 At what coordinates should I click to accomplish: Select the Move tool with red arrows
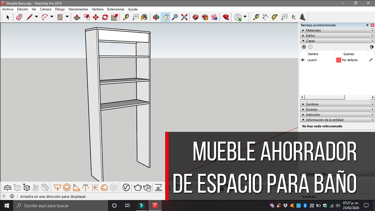96,17
